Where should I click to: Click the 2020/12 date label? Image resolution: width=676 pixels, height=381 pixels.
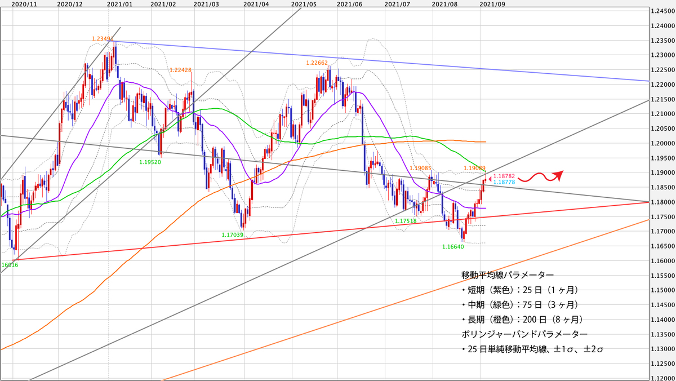[x=70, y=3]
